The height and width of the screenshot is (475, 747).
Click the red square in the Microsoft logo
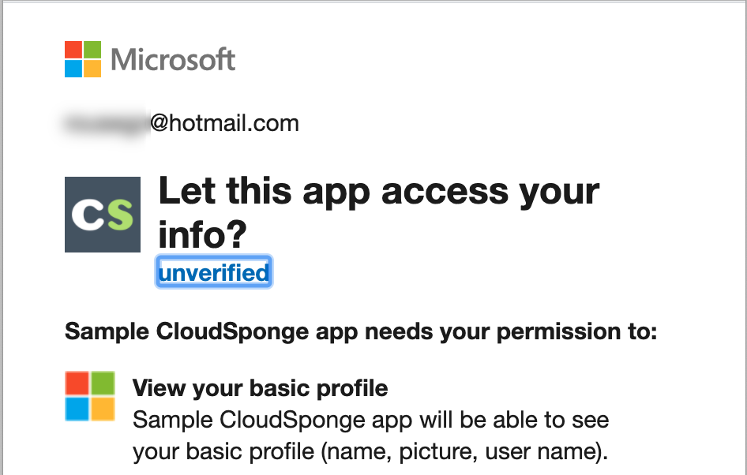[x=72, y=48]
